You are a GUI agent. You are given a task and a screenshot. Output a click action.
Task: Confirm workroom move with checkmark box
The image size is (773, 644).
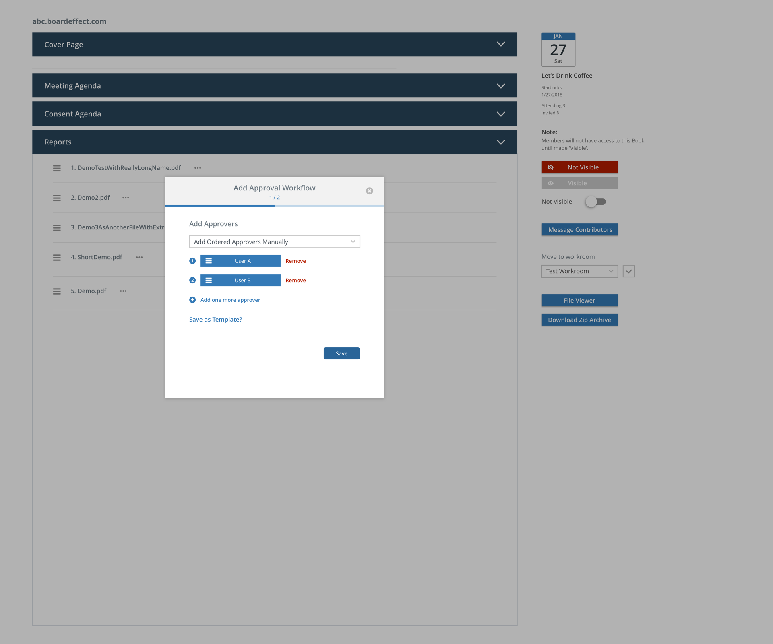(x=628, y=271)
